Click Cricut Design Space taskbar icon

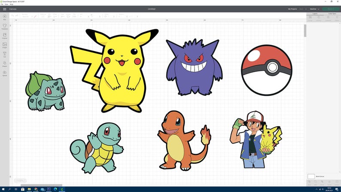click(x=62, y=189)
